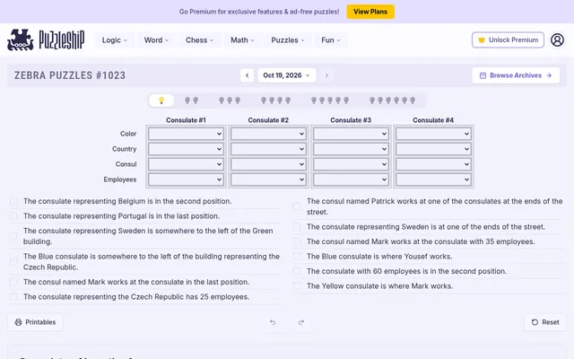The width and height of the screenshot is (574, 359).
Task: Mark Blue left of Czech Republic clue
Action: point(13,262)
